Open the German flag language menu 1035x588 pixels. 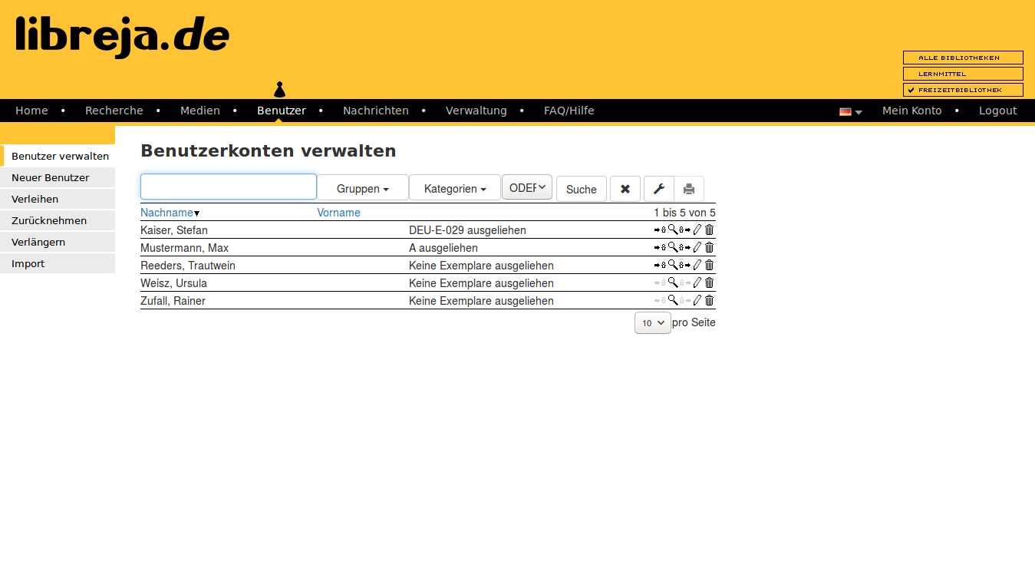(850, 111)
